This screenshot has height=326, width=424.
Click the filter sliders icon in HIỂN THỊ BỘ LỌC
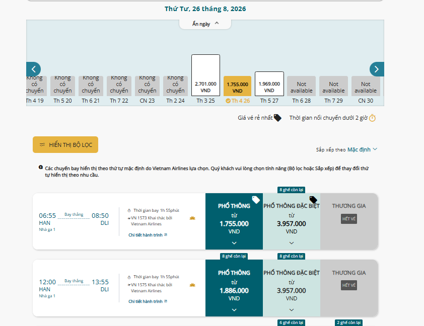[42, 145]
